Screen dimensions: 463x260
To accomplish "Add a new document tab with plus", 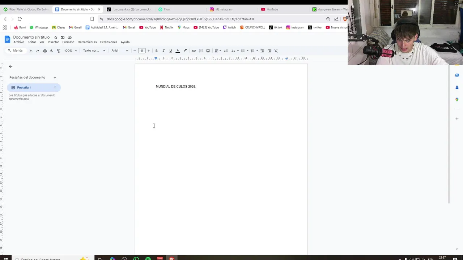I will tap(55, 78).
